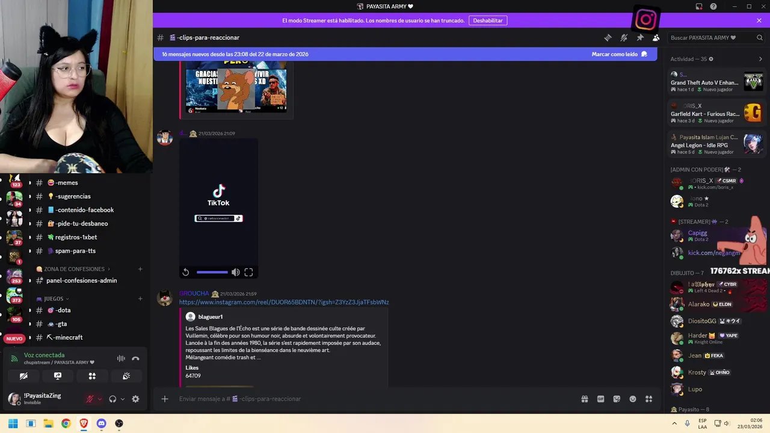Mark channel as read via Marcar como leído
Screen dimensions: 770x433
coord(619,54)
